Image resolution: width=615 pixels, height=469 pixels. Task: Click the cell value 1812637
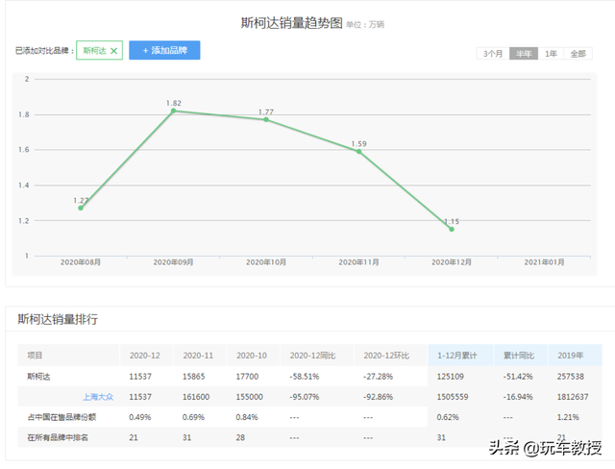pos(573,397)
